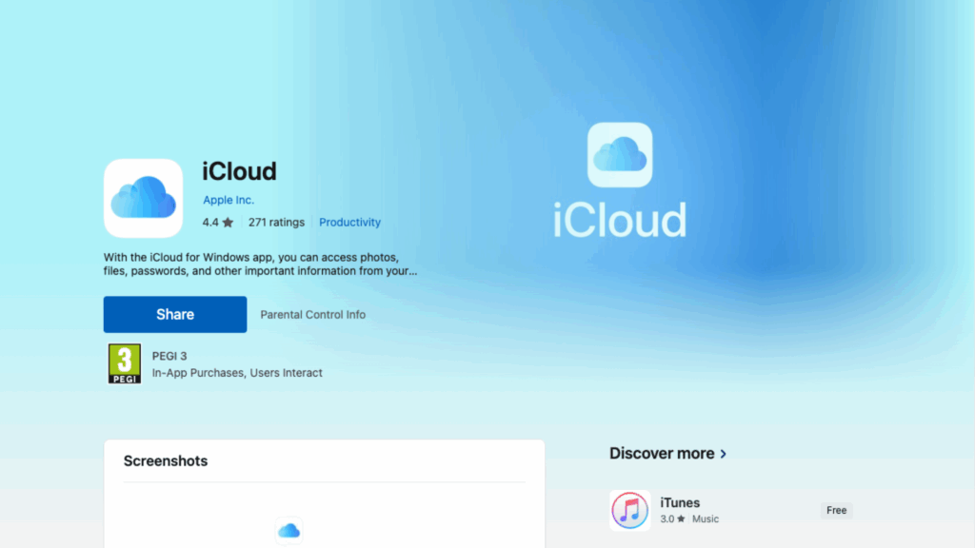Open the Screenshots section header
The image size is (975, 548).
[166, 460]
